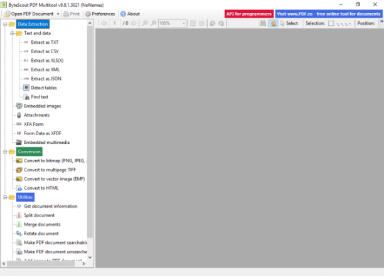Open the Open PDF Document dropdown arrow
The height and width of the screenshot is (276, 384).
click(58, 14)
